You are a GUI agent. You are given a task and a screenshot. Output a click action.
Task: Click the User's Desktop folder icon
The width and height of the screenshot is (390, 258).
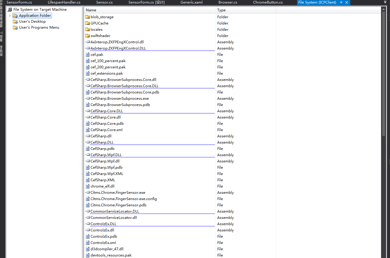click(15, 21)
